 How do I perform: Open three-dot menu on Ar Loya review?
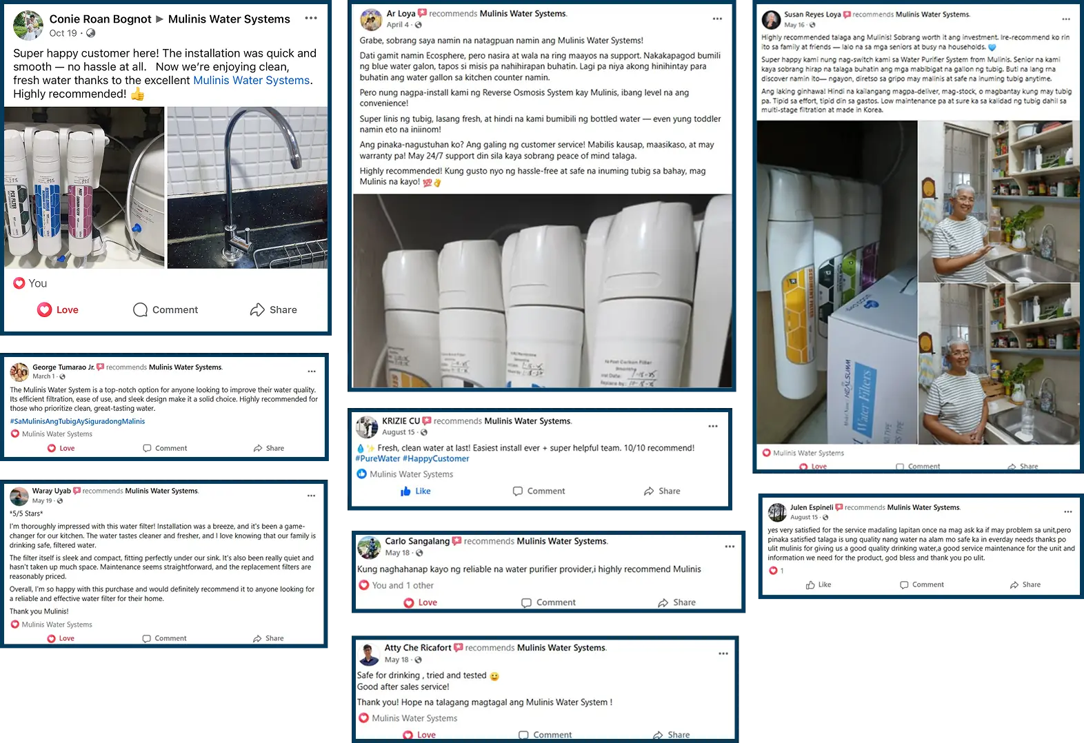point(717,19)
